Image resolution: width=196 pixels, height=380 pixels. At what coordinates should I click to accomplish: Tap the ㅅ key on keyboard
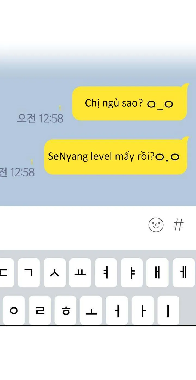pos(54,273)
